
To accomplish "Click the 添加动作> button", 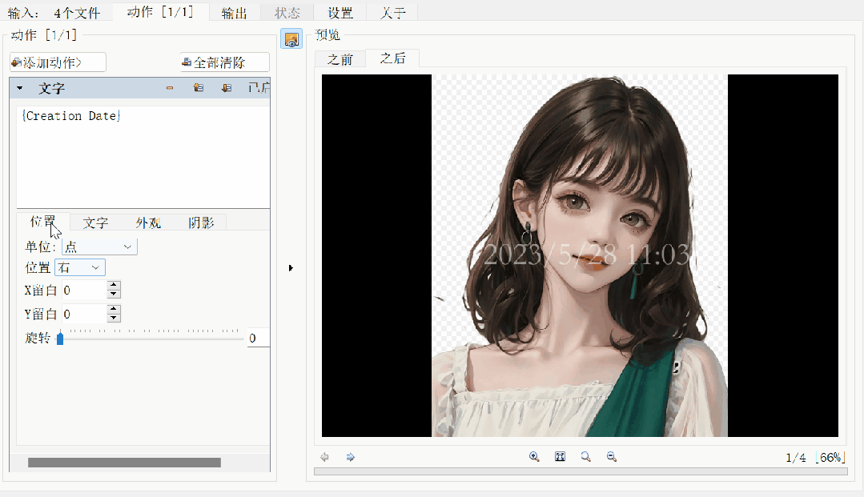I will [x=58, y=62].
